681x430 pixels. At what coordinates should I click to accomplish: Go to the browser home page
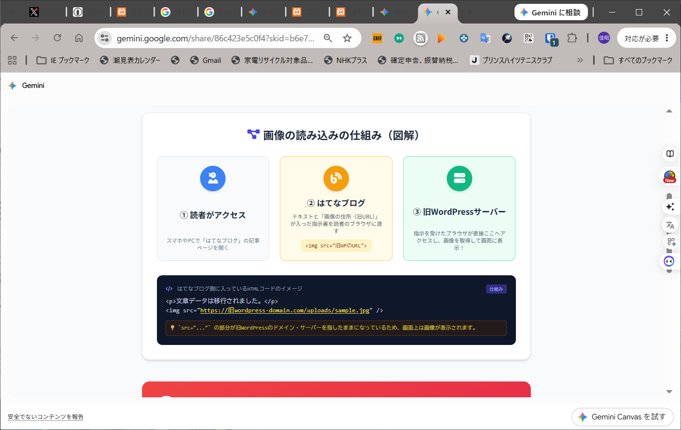click(x=79, y=38)
